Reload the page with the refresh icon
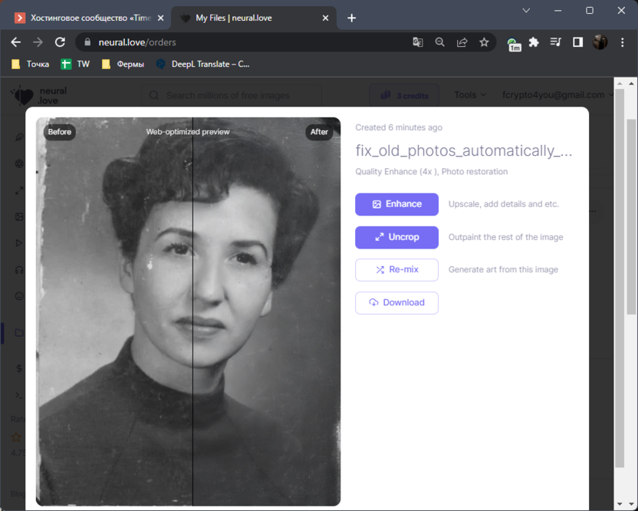The image size is (638, 511). tap(60, 42)
